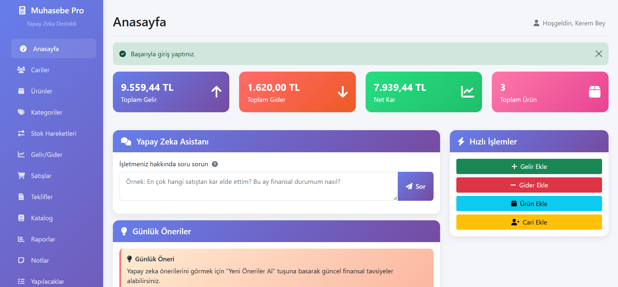Click the shopping cart Satışlar icon

21,176
